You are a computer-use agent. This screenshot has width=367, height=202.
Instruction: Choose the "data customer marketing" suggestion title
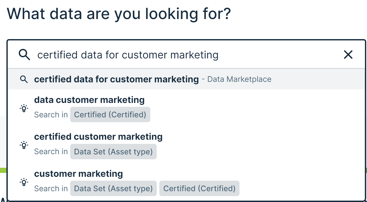pos(89,100)
